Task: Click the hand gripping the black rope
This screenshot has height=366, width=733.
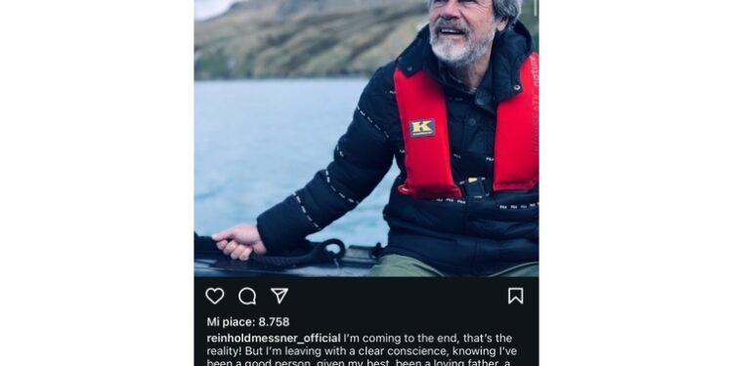Action: [x=238, y=241]
